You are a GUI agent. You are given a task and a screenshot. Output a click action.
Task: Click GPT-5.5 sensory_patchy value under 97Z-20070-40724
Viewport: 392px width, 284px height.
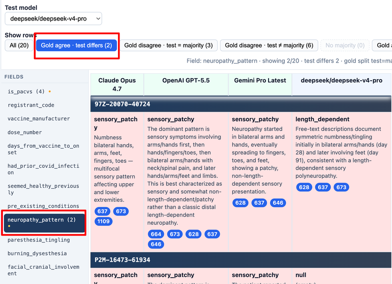[171, 119]
